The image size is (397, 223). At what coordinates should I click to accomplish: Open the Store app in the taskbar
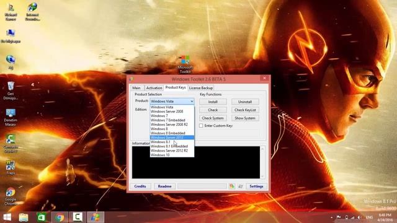(42, 217)
